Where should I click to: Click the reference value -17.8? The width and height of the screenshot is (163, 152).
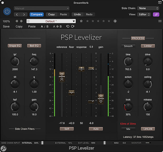click(62, 123)
